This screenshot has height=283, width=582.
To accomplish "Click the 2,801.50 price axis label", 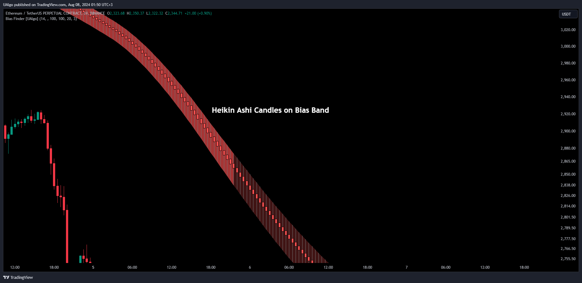I will pyautogui.click(x=568, y=217).
